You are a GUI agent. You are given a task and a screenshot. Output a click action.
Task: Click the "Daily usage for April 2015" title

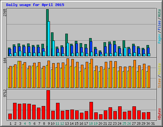coord(35,5)
